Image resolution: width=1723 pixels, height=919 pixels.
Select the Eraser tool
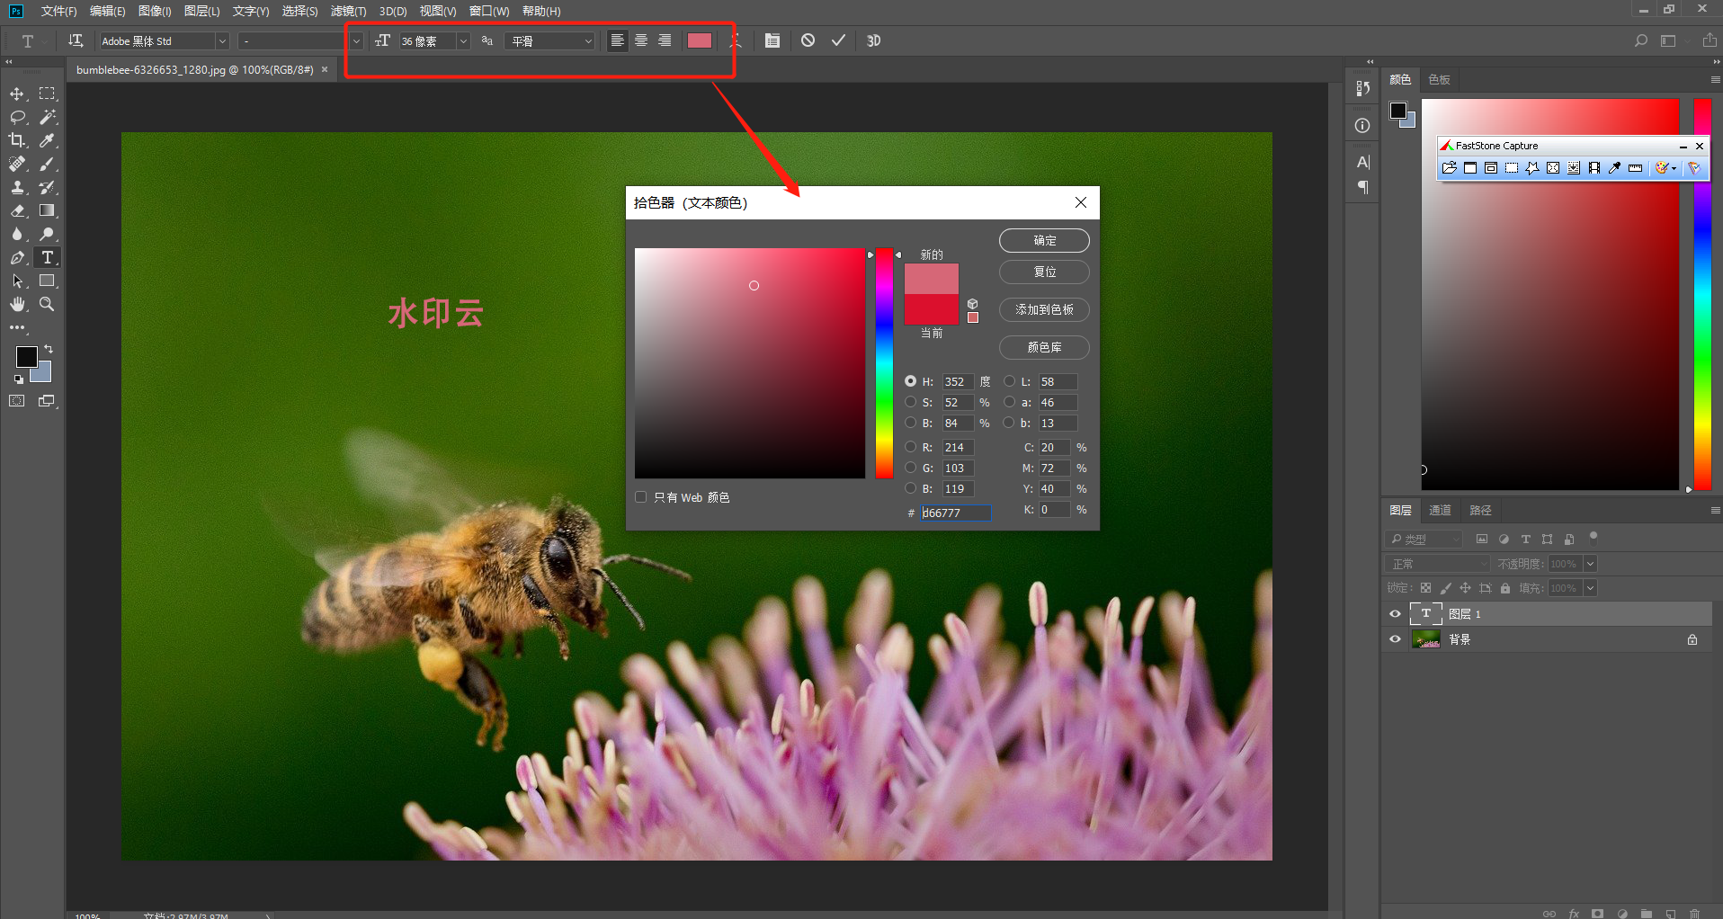17,211
